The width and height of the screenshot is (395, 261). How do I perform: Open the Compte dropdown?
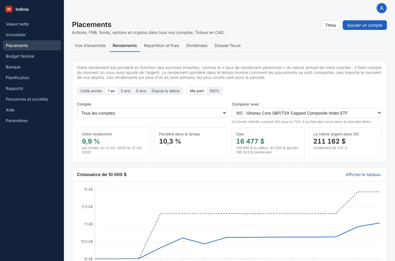(x=152, y=113)
